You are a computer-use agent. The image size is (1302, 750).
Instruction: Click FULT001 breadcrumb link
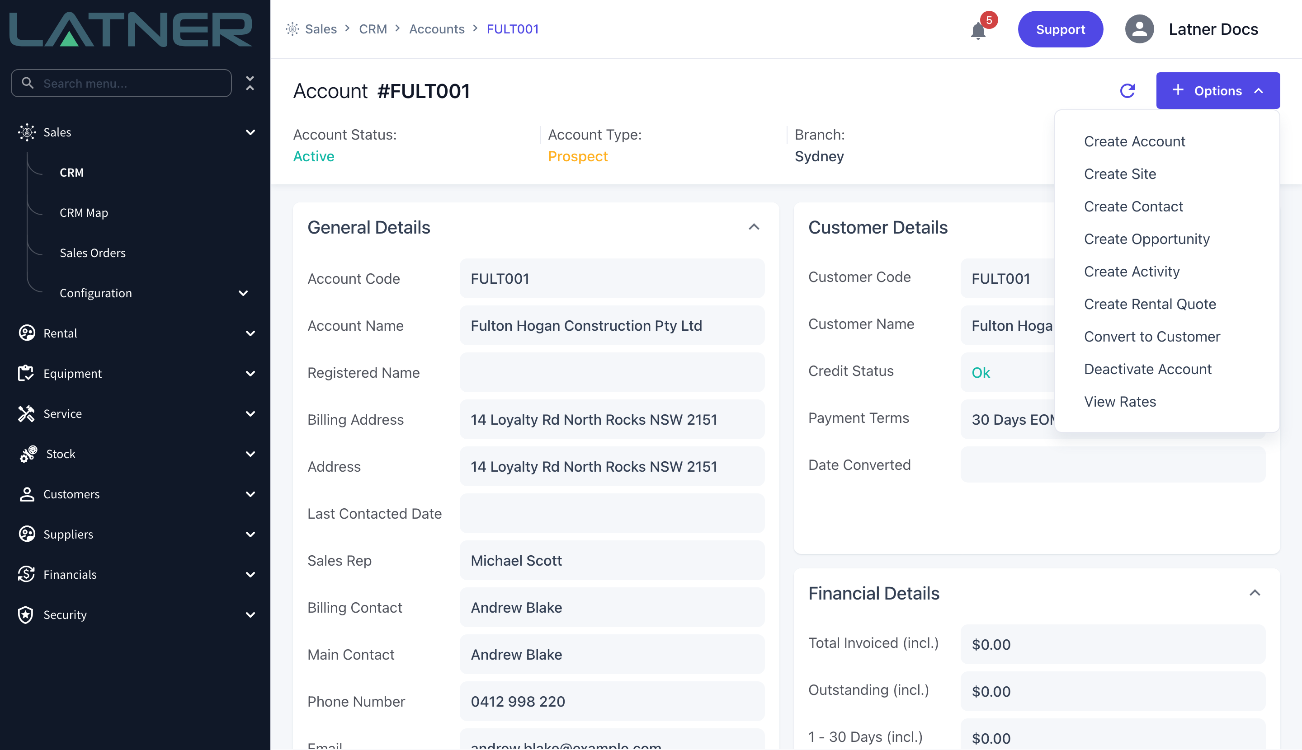click(x=512, y=29)
